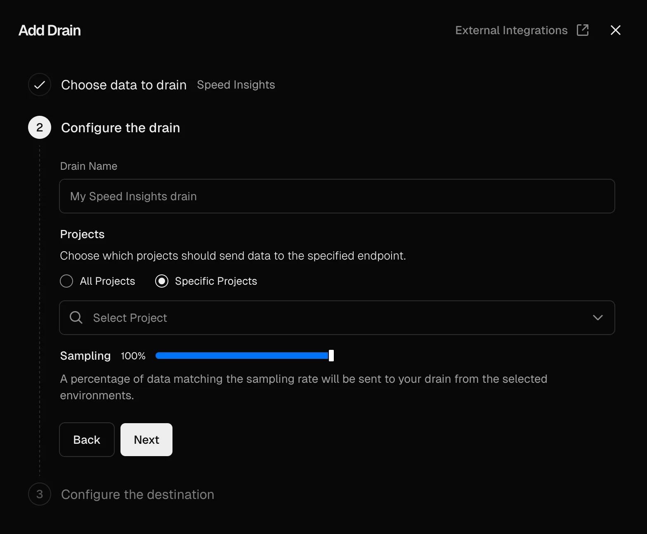
Task: Click the Projects section heading
Action: [x=82, y=234]
